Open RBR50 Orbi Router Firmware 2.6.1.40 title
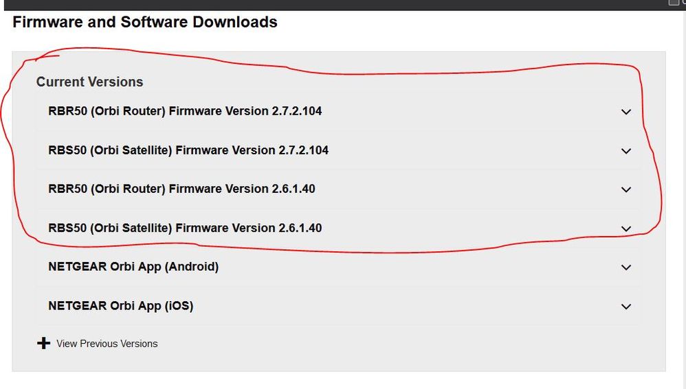Image resolution: width=686 pixels, height=389 pixels. [x=181, y=189]
